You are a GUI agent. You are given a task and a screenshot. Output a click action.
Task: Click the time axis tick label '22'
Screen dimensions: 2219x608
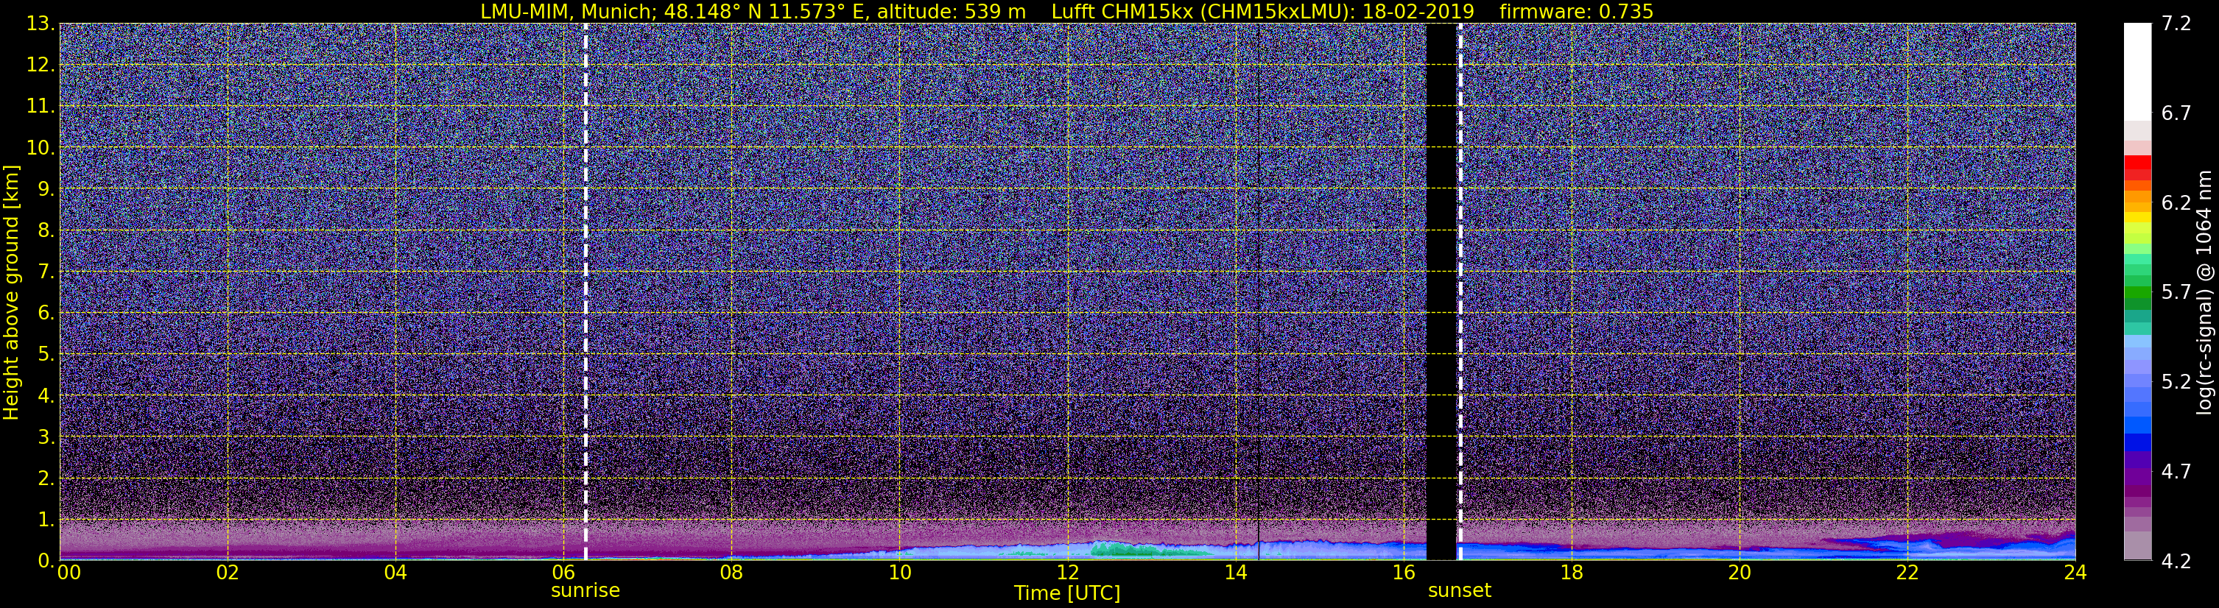point(1907,573)
